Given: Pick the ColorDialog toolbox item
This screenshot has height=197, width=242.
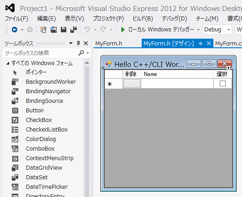Looking at the screenshot, I should (41, 139).
